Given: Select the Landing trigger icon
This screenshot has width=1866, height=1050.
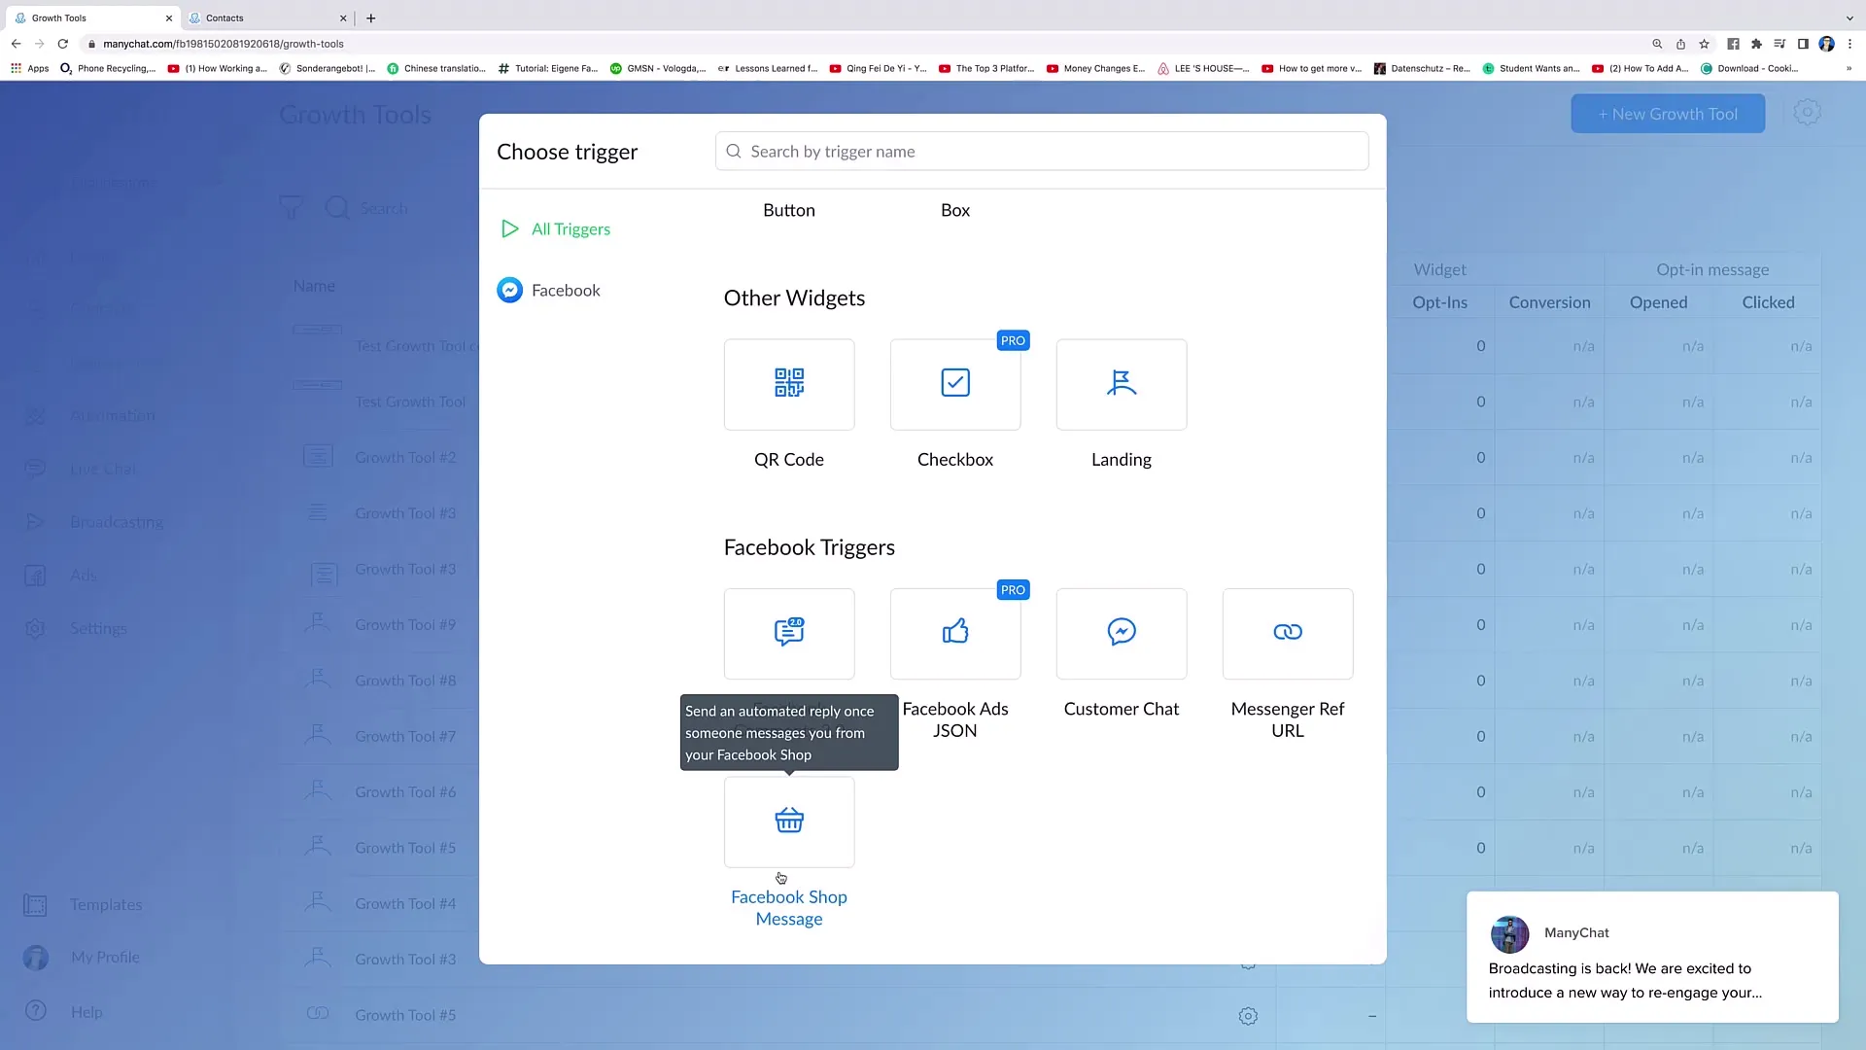Looking at the screenshot, I should click(1122, 381).
